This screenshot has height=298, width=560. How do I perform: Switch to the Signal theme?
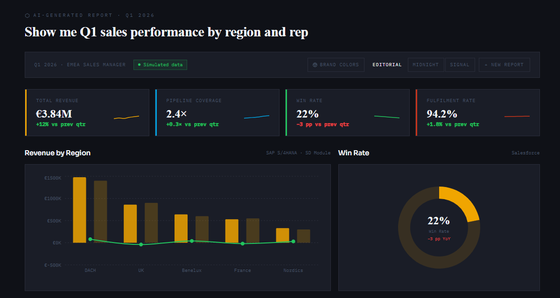click(460, 65)
